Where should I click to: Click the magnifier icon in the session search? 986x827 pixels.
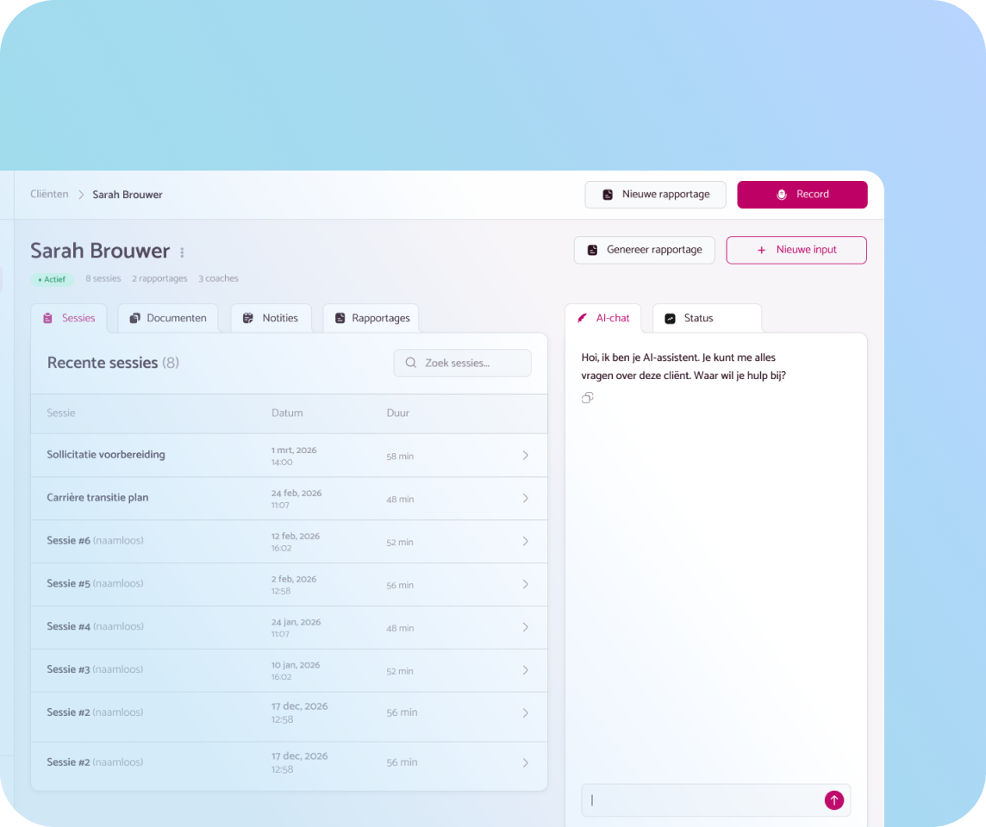click(411, 364)
